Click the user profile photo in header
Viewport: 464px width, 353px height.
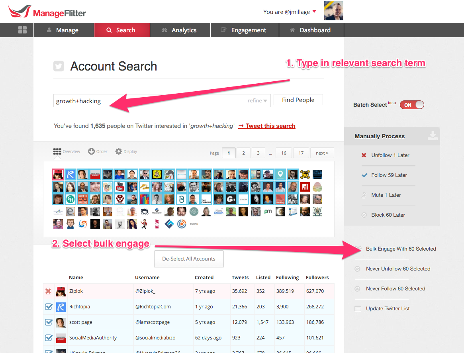pyautogui.click(x=333, y=11)
